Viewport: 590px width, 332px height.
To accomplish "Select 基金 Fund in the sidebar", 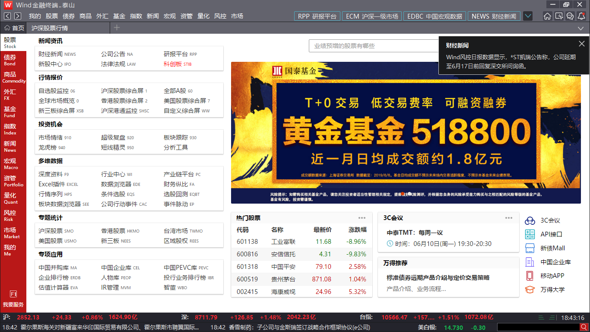I will 13,112.
